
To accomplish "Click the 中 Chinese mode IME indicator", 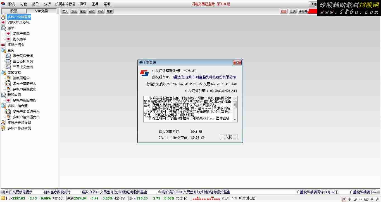I will click(349, 199).
